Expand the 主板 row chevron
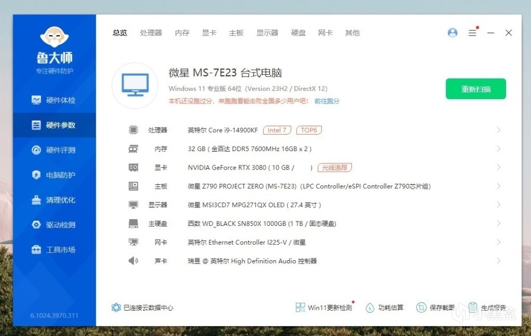531x336 pixels. pos(498,186)
